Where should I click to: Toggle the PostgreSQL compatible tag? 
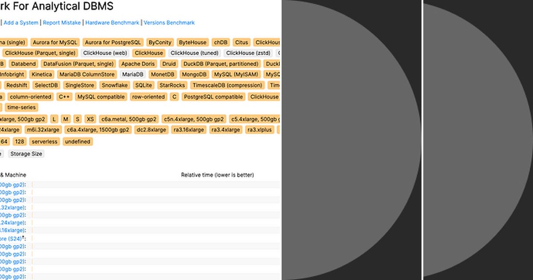pyautogui.click(x=213, y=96)
